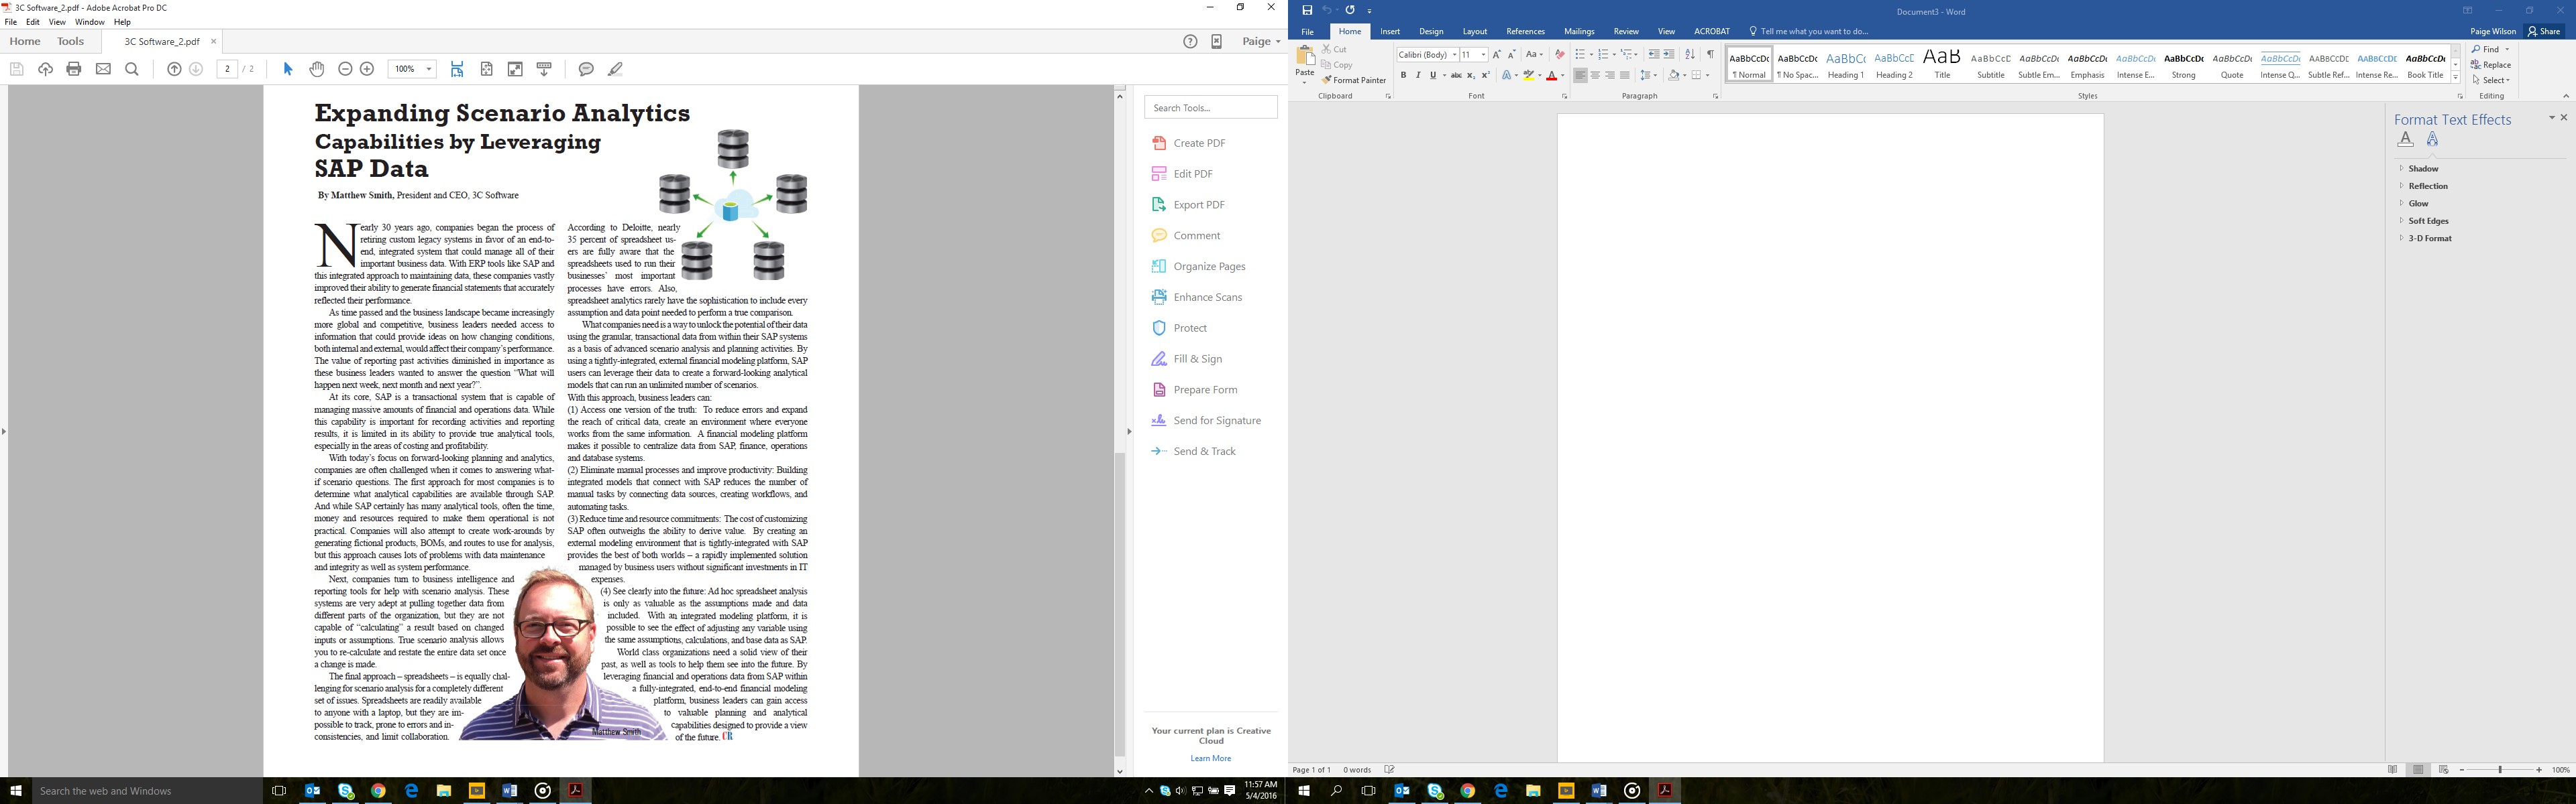
Task: Click Acrobat fit one full page icon
Action: pyautogui.click(x=487, y=69)
